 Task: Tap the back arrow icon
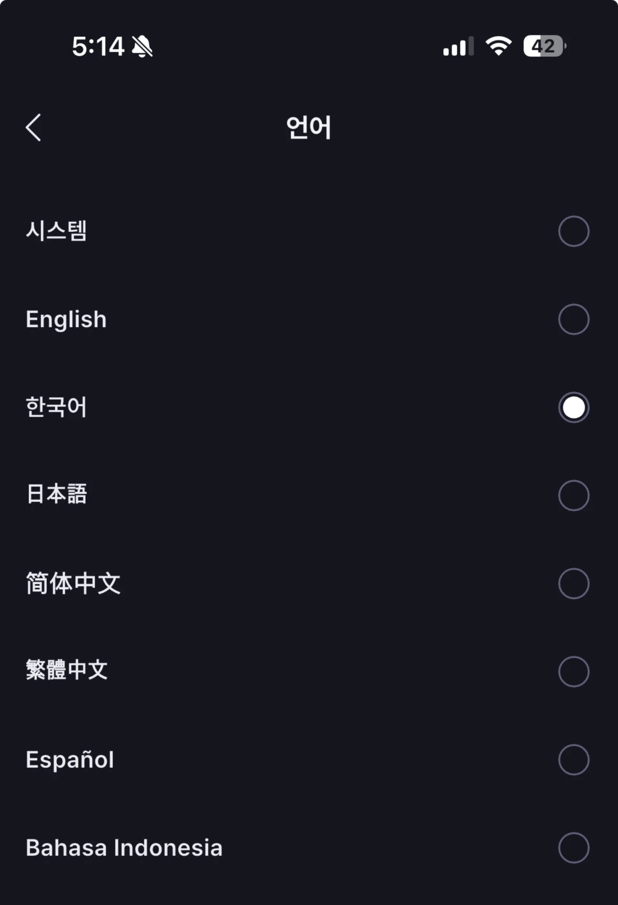tap(34, 127)
